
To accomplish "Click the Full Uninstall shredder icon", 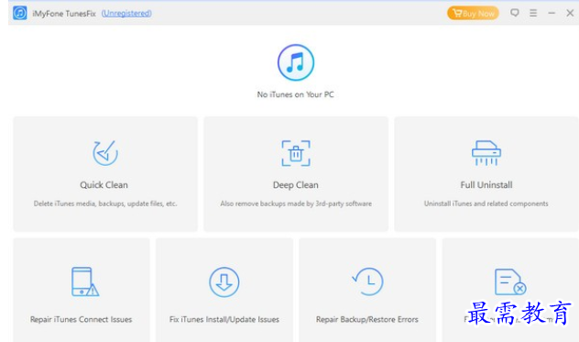I will pyautogui.click(x=486, y=153).
